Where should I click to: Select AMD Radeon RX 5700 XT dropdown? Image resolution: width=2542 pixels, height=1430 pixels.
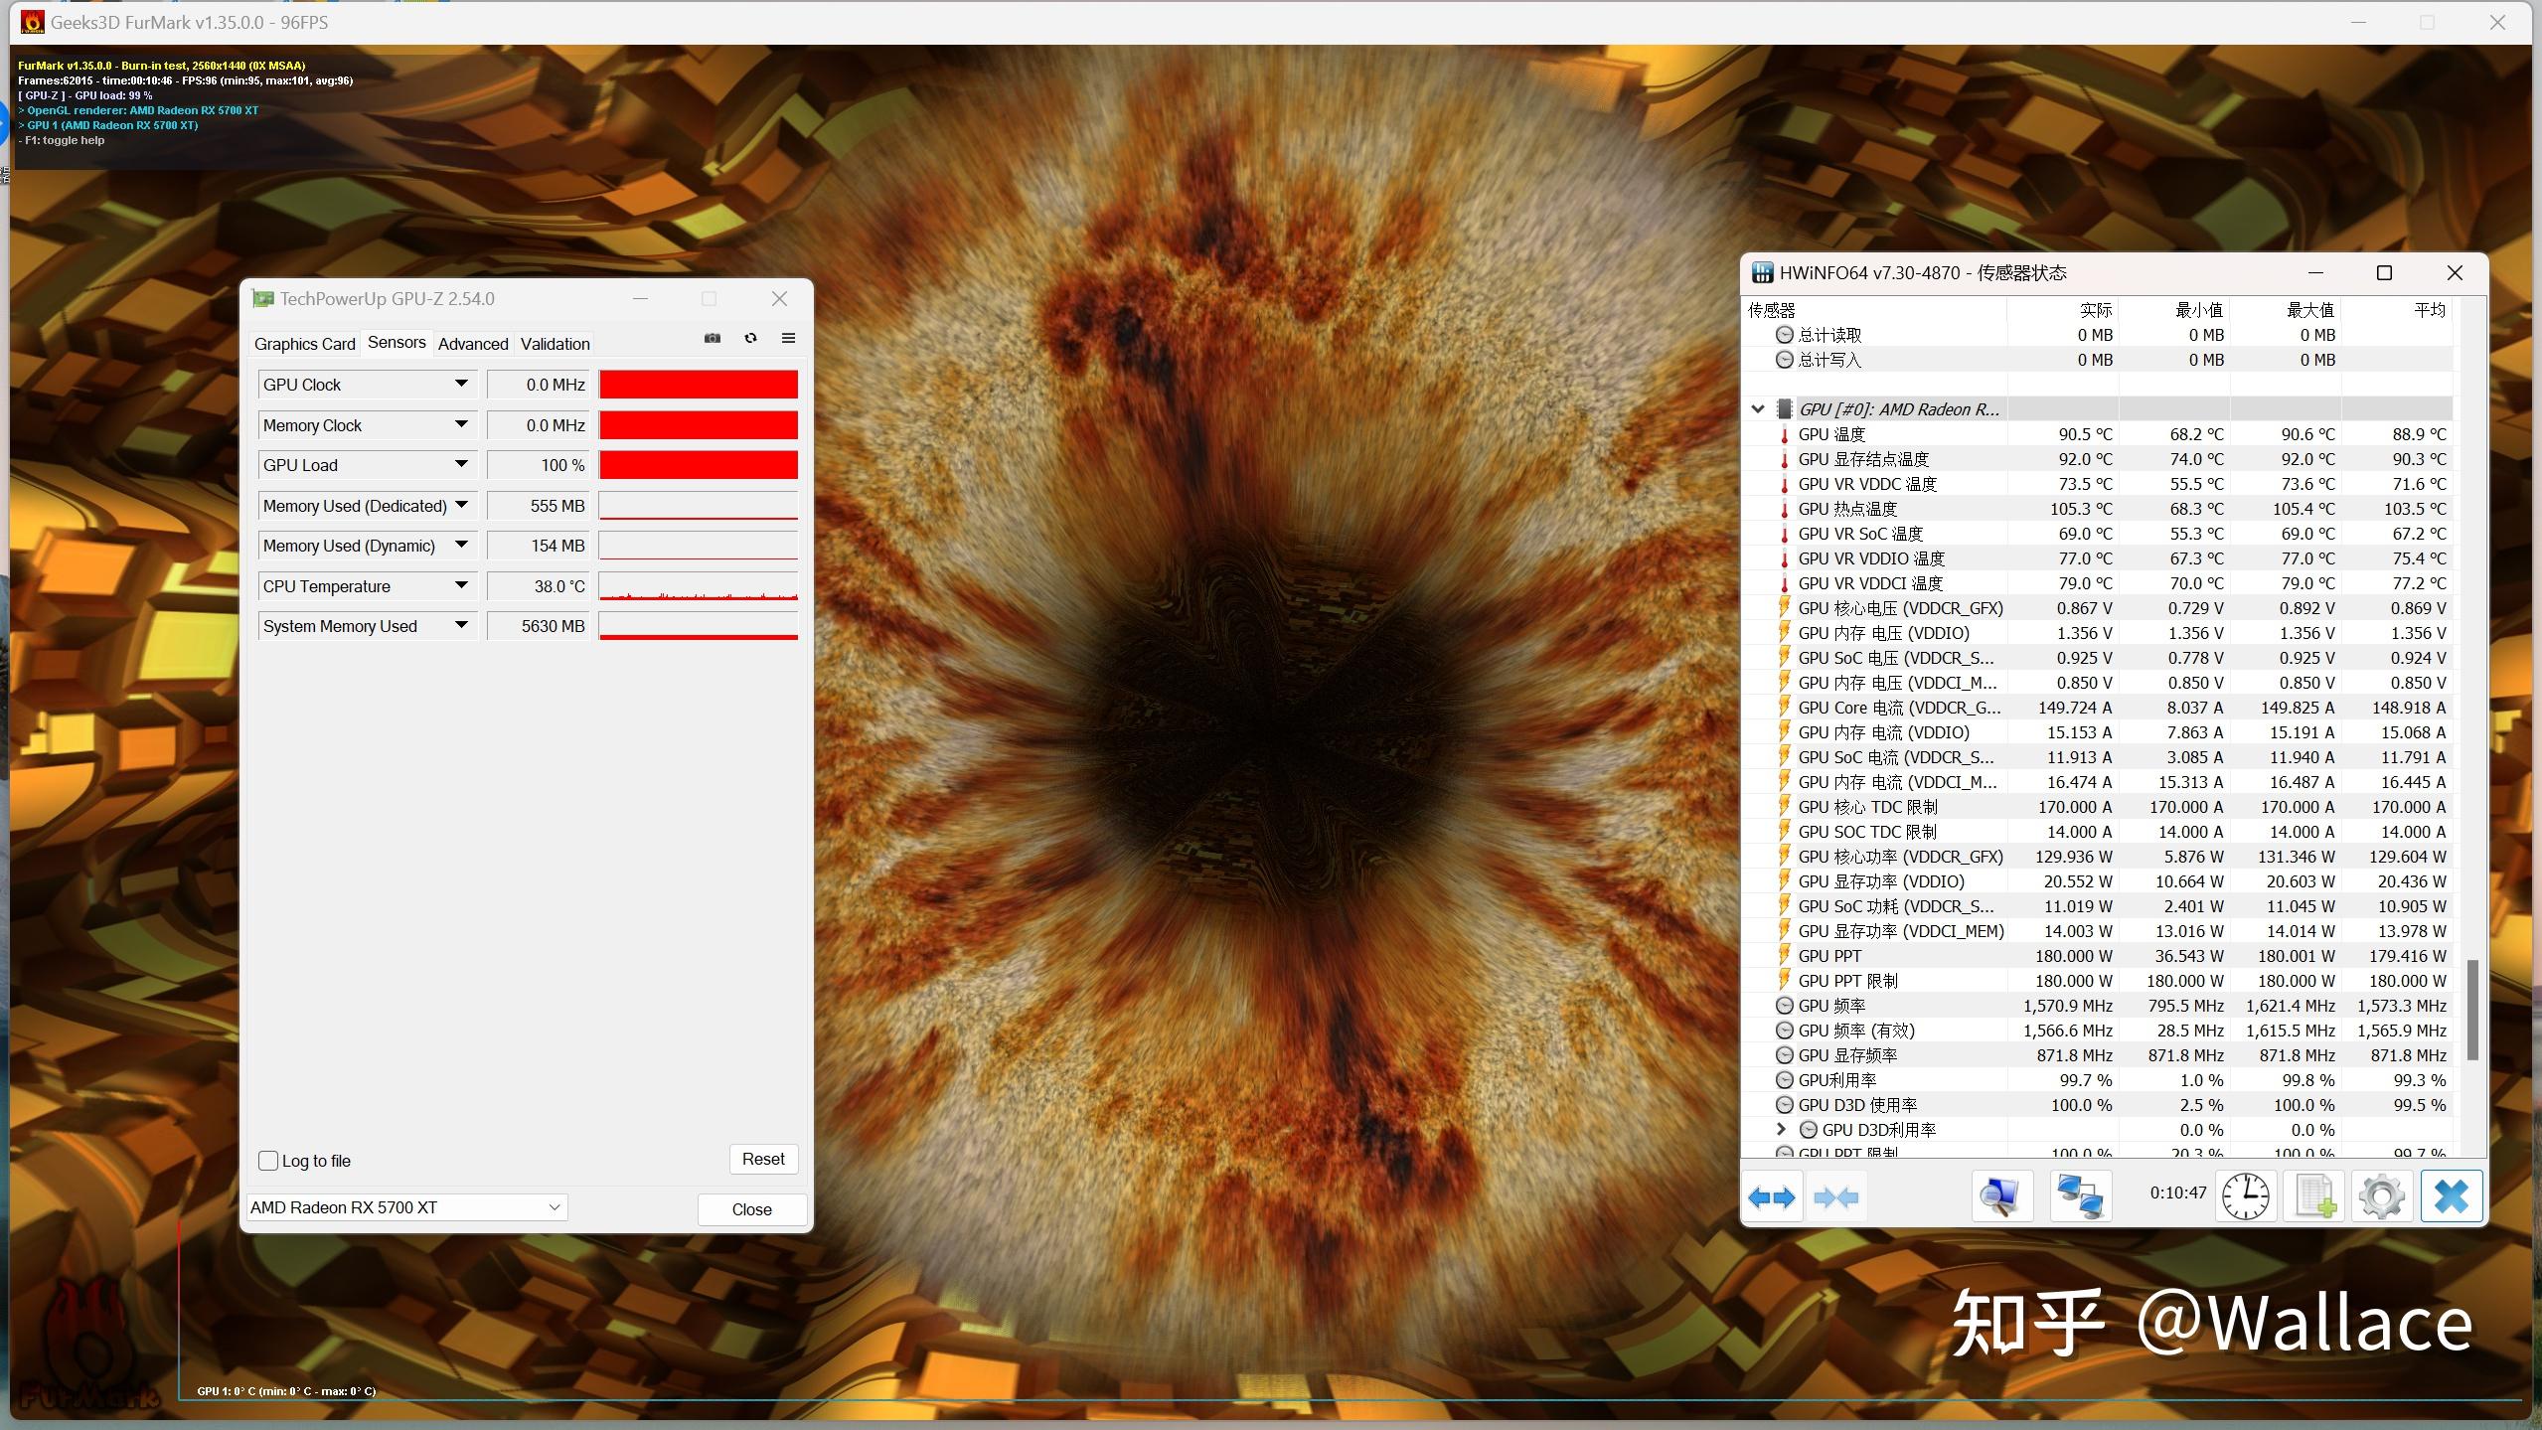click(x=405, y=1206)
